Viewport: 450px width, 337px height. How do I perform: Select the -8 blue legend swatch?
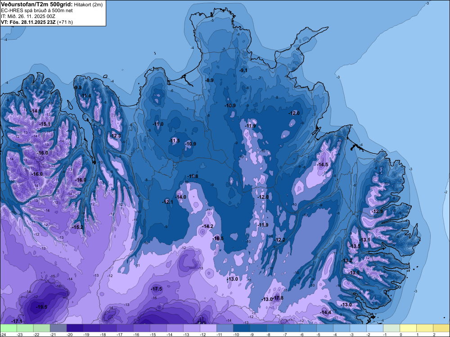(274, 328)
